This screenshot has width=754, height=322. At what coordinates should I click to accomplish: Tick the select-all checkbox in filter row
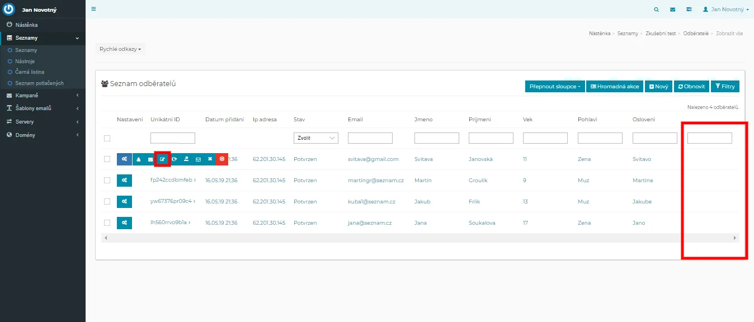tap(107, 138)
